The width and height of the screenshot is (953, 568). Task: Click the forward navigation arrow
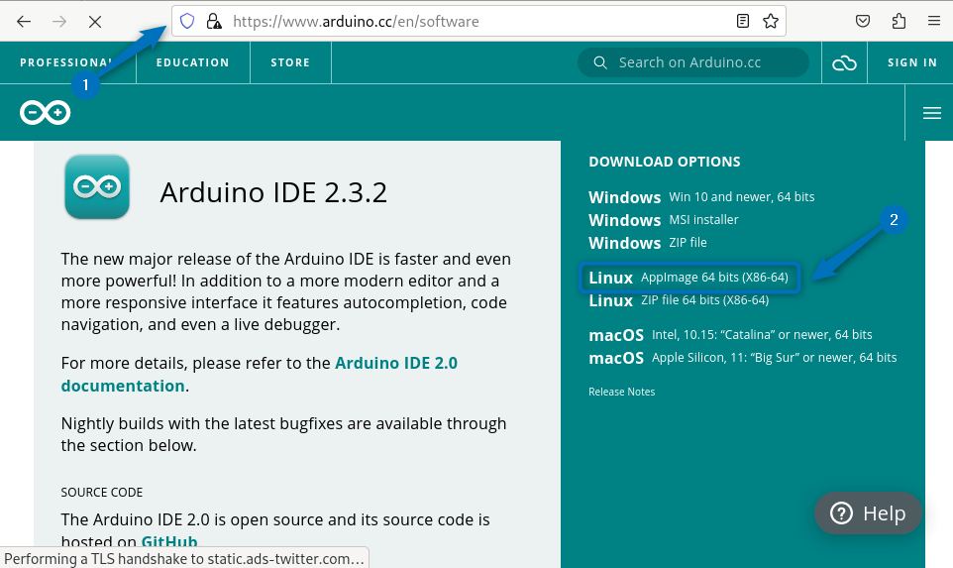click(x=59, y=22)
